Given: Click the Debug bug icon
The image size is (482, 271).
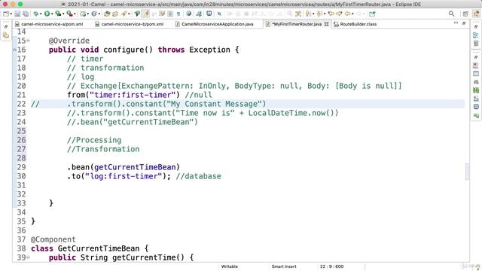Looking at the screenshot, I should [36, 14].
